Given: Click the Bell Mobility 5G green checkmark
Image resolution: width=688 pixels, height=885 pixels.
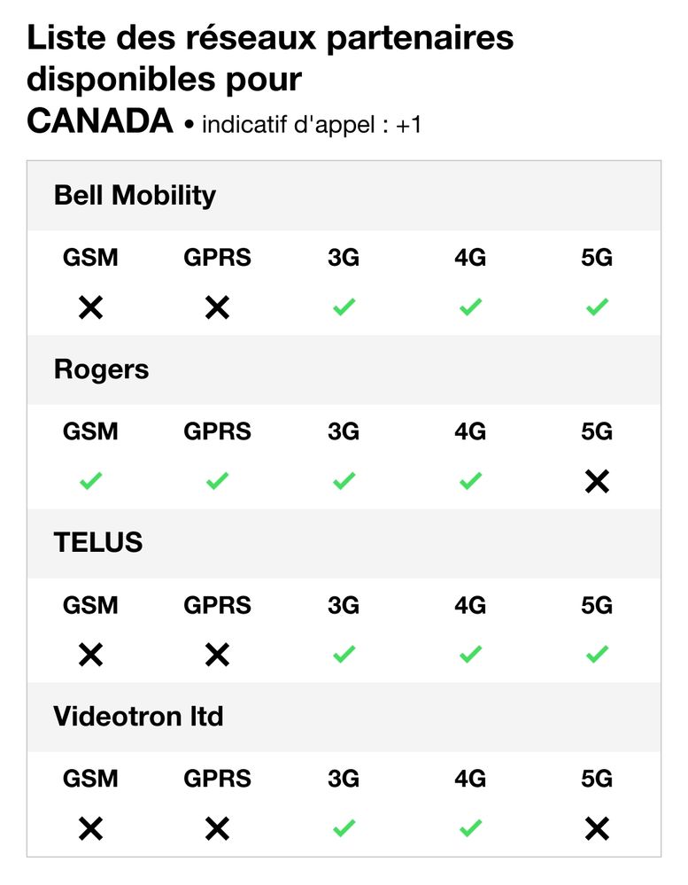Looking at the screenshot, I should pyautogui.click(x=597, y=308).
